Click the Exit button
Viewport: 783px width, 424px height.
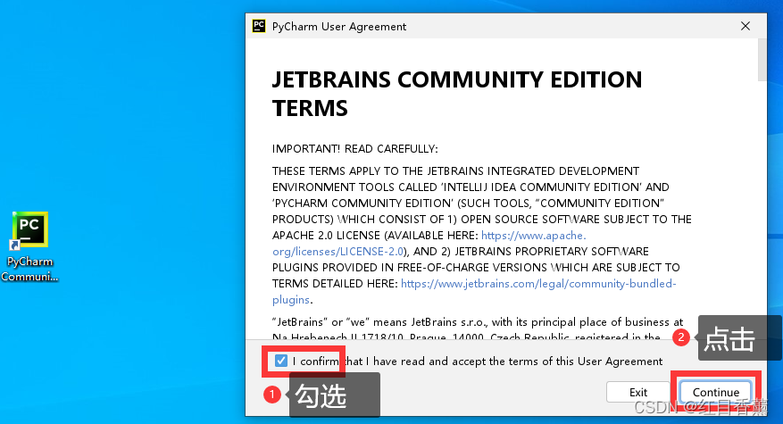(x=638, y=392)
